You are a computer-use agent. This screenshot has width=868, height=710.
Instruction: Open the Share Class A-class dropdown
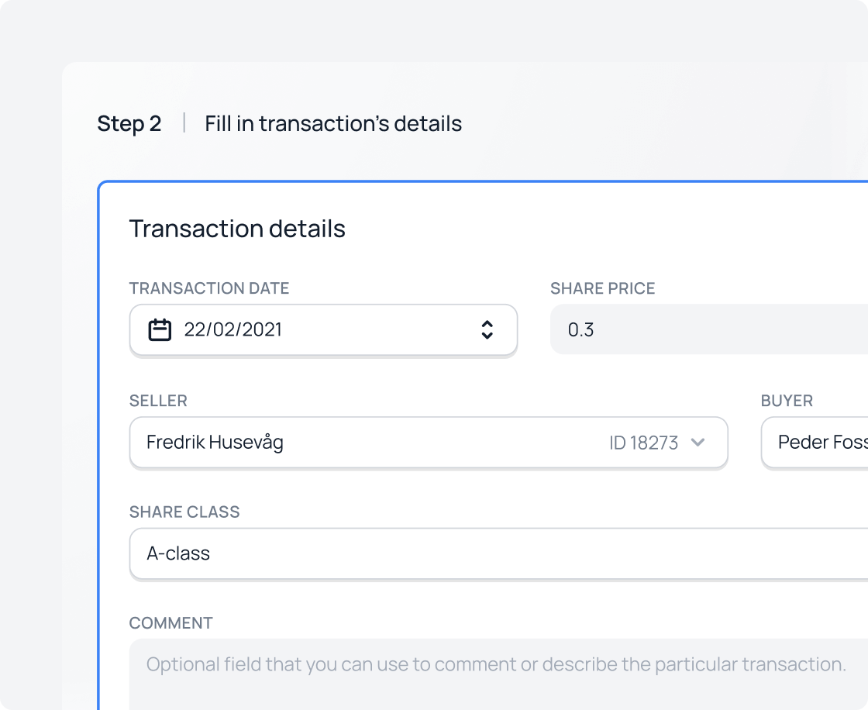pyautogui.click(x=499, y=553)
